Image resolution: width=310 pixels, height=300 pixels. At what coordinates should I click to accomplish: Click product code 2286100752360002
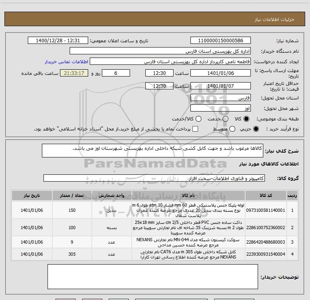pyautogui.click(x=266, y=228)
